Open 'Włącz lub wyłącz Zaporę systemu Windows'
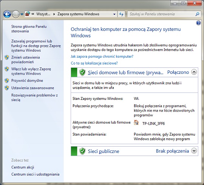 coord(31,71)
